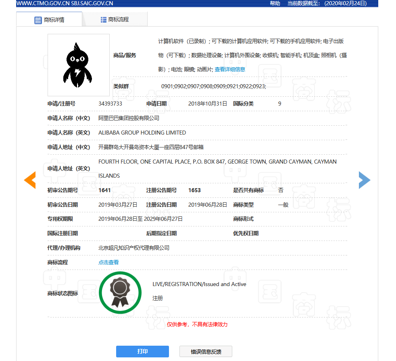Select Chinese address 开曼群岛大开曼岛资本大厦一座四层847号邮箱
Viewport: 396px width, 361px height.
click(x=151, y=147)
